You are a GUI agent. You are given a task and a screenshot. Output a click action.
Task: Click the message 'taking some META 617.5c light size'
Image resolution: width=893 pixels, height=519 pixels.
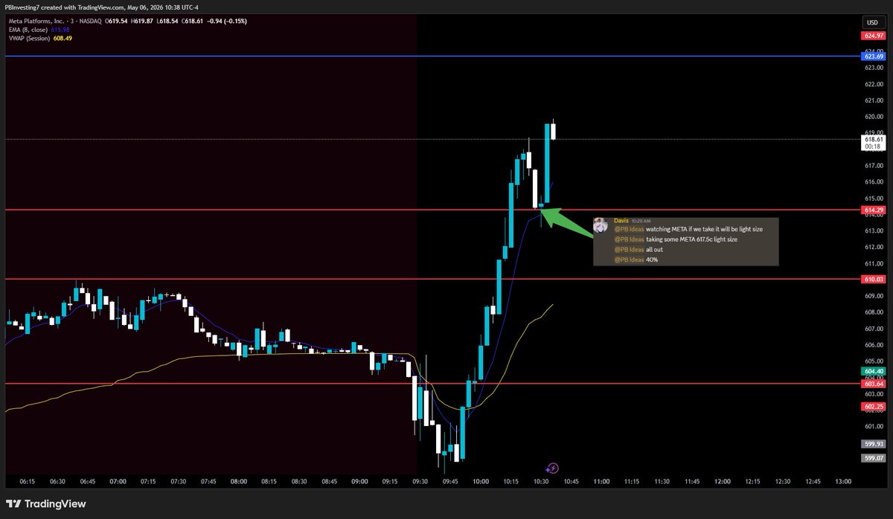(x=691, y=239)
